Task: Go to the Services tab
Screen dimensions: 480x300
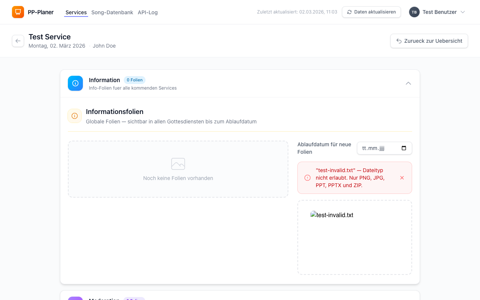Action: coord(76,12)
